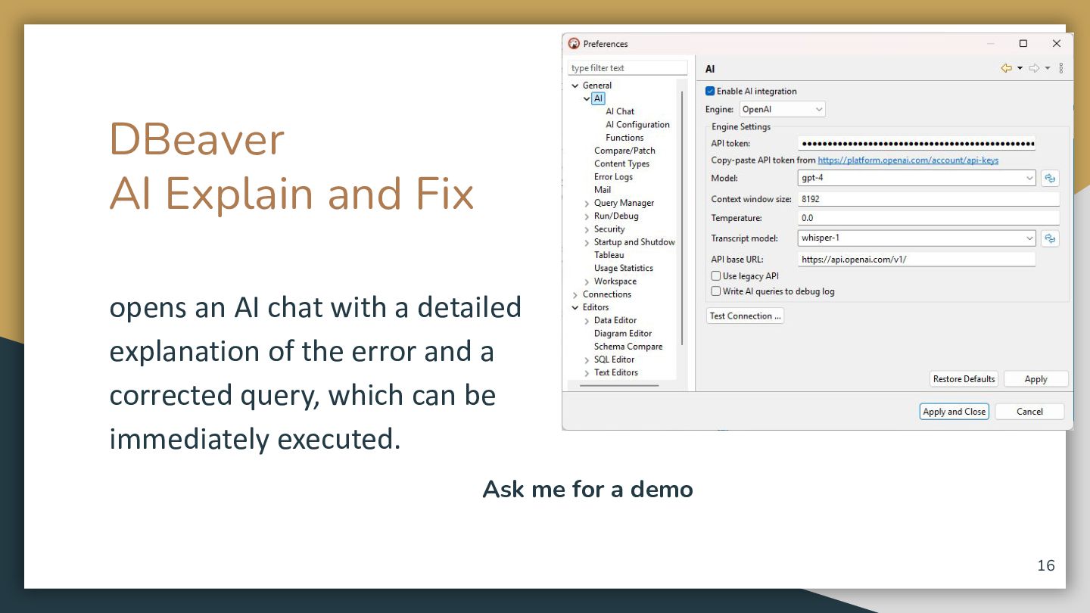This screenshot has width=1090, height=613.
Task: Click the back navigation arrow in AI header
Action: (1006, 68)
